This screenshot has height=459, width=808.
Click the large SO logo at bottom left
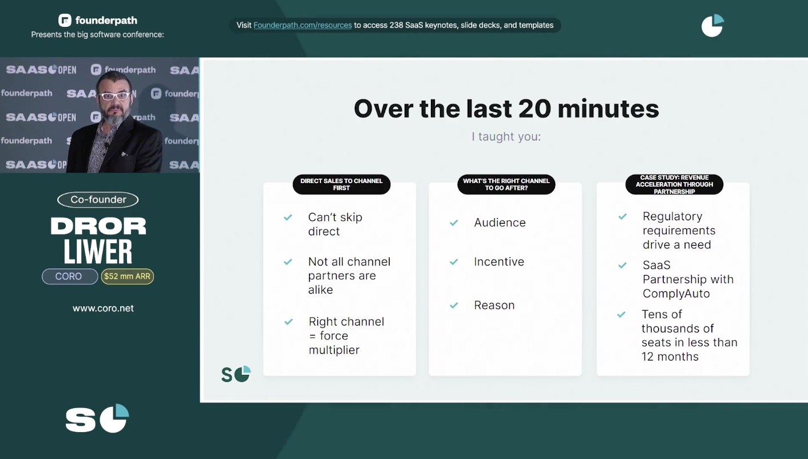(97, 418)
